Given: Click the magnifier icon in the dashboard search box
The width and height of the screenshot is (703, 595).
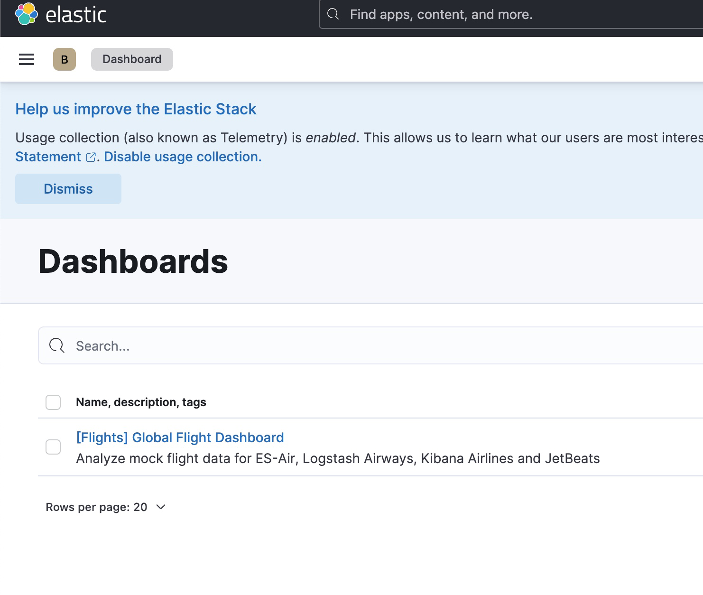Looking at the screenshot, I should tap(56, 345).
